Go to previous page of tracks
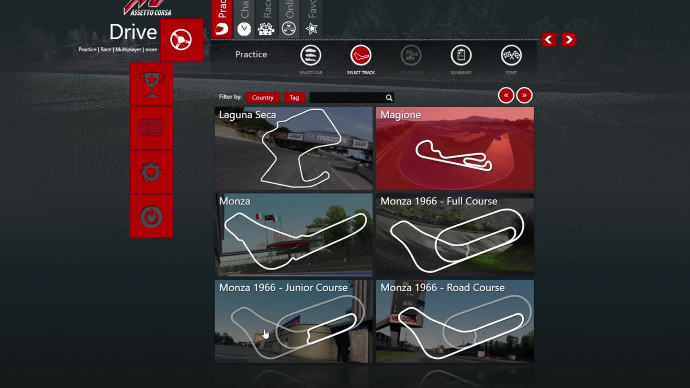 click(506, 95)
